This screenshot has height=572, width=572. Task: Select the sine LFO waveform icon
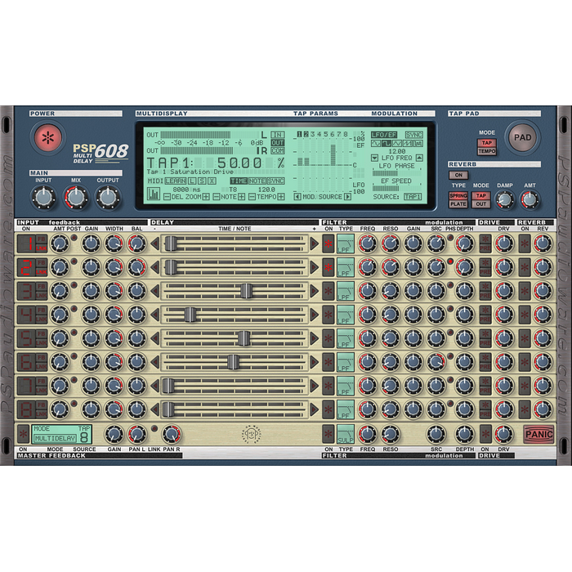coord(376,144)
